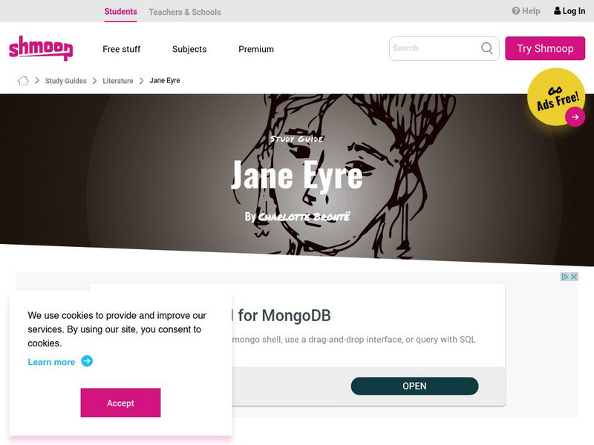594x445 pixels.
Task: Open the Premium menu
Action: tap(256, 49)
